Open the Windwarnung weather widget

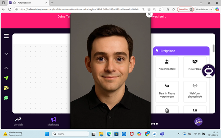click(13, 134)
